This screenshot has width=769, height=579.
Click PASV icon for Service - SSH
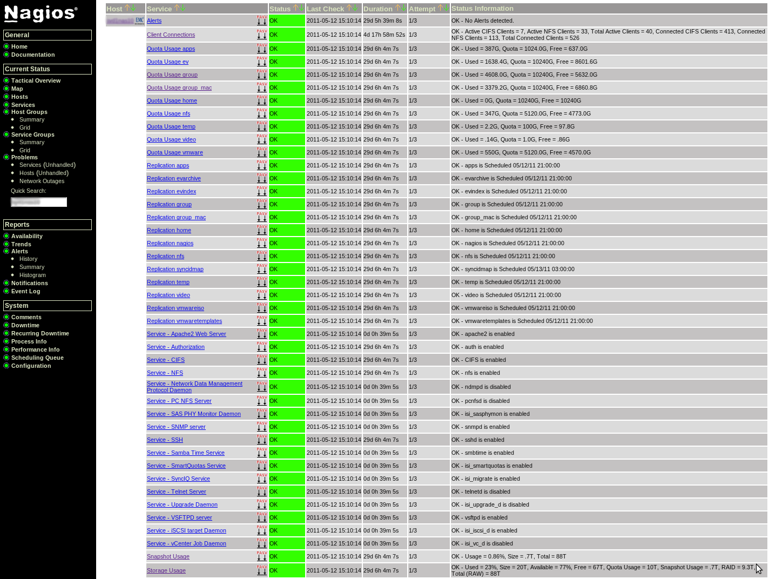coord(262,440)
